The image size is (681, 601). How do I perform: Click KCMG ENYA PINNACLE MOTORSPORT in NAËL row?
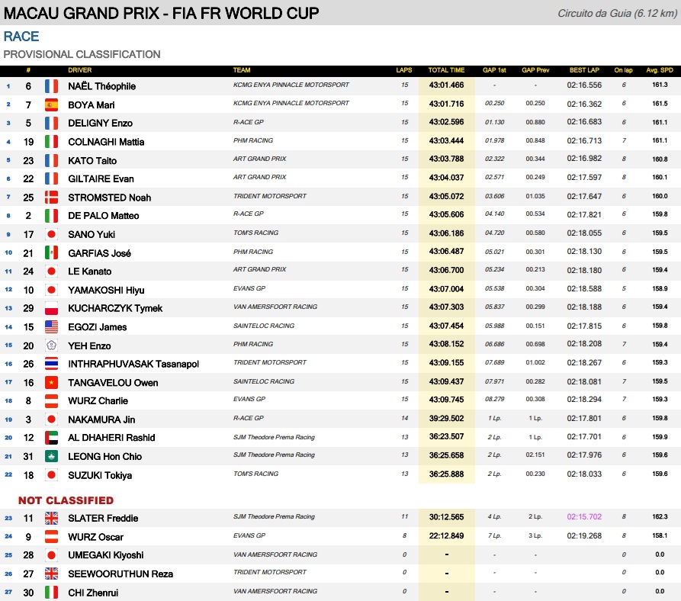[291, 85]
